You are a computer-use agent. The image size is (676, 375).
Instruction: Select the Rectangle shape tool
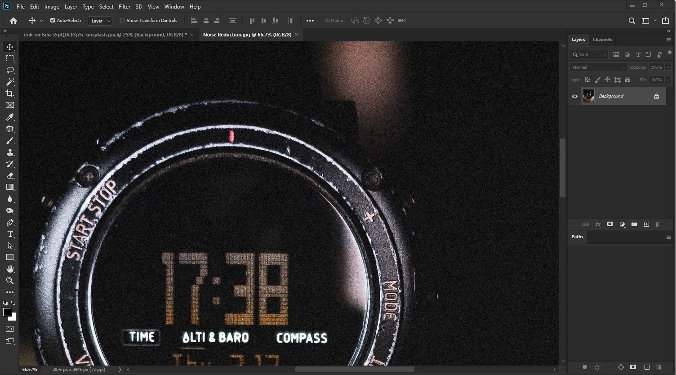10,257
